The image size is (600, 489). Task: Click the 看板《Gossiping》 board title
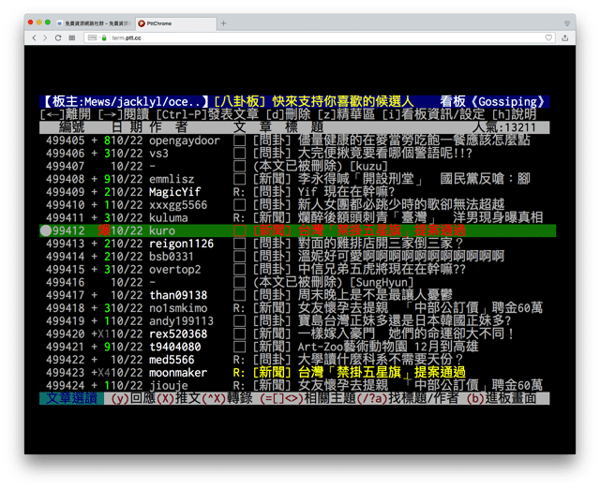click(x=493, y=101)
